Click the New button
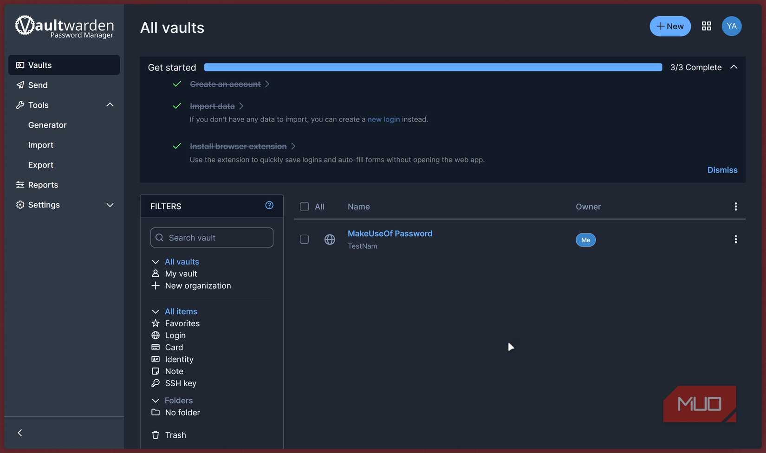 click(670, 26)
